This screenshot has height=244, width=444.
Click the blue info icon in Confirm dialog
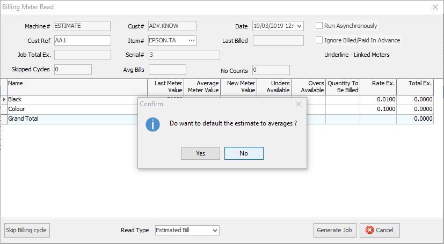click(x=152, y=124)
